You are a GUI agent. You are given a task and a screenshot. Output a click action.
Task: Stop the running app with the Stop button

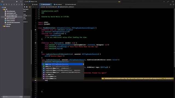pos(21,2)
